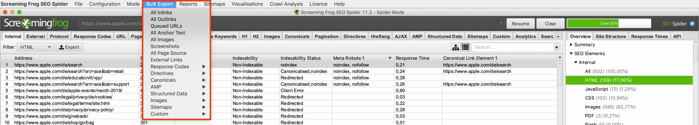
Task: Click the Indexability Status column header
Action: [306, 58]
